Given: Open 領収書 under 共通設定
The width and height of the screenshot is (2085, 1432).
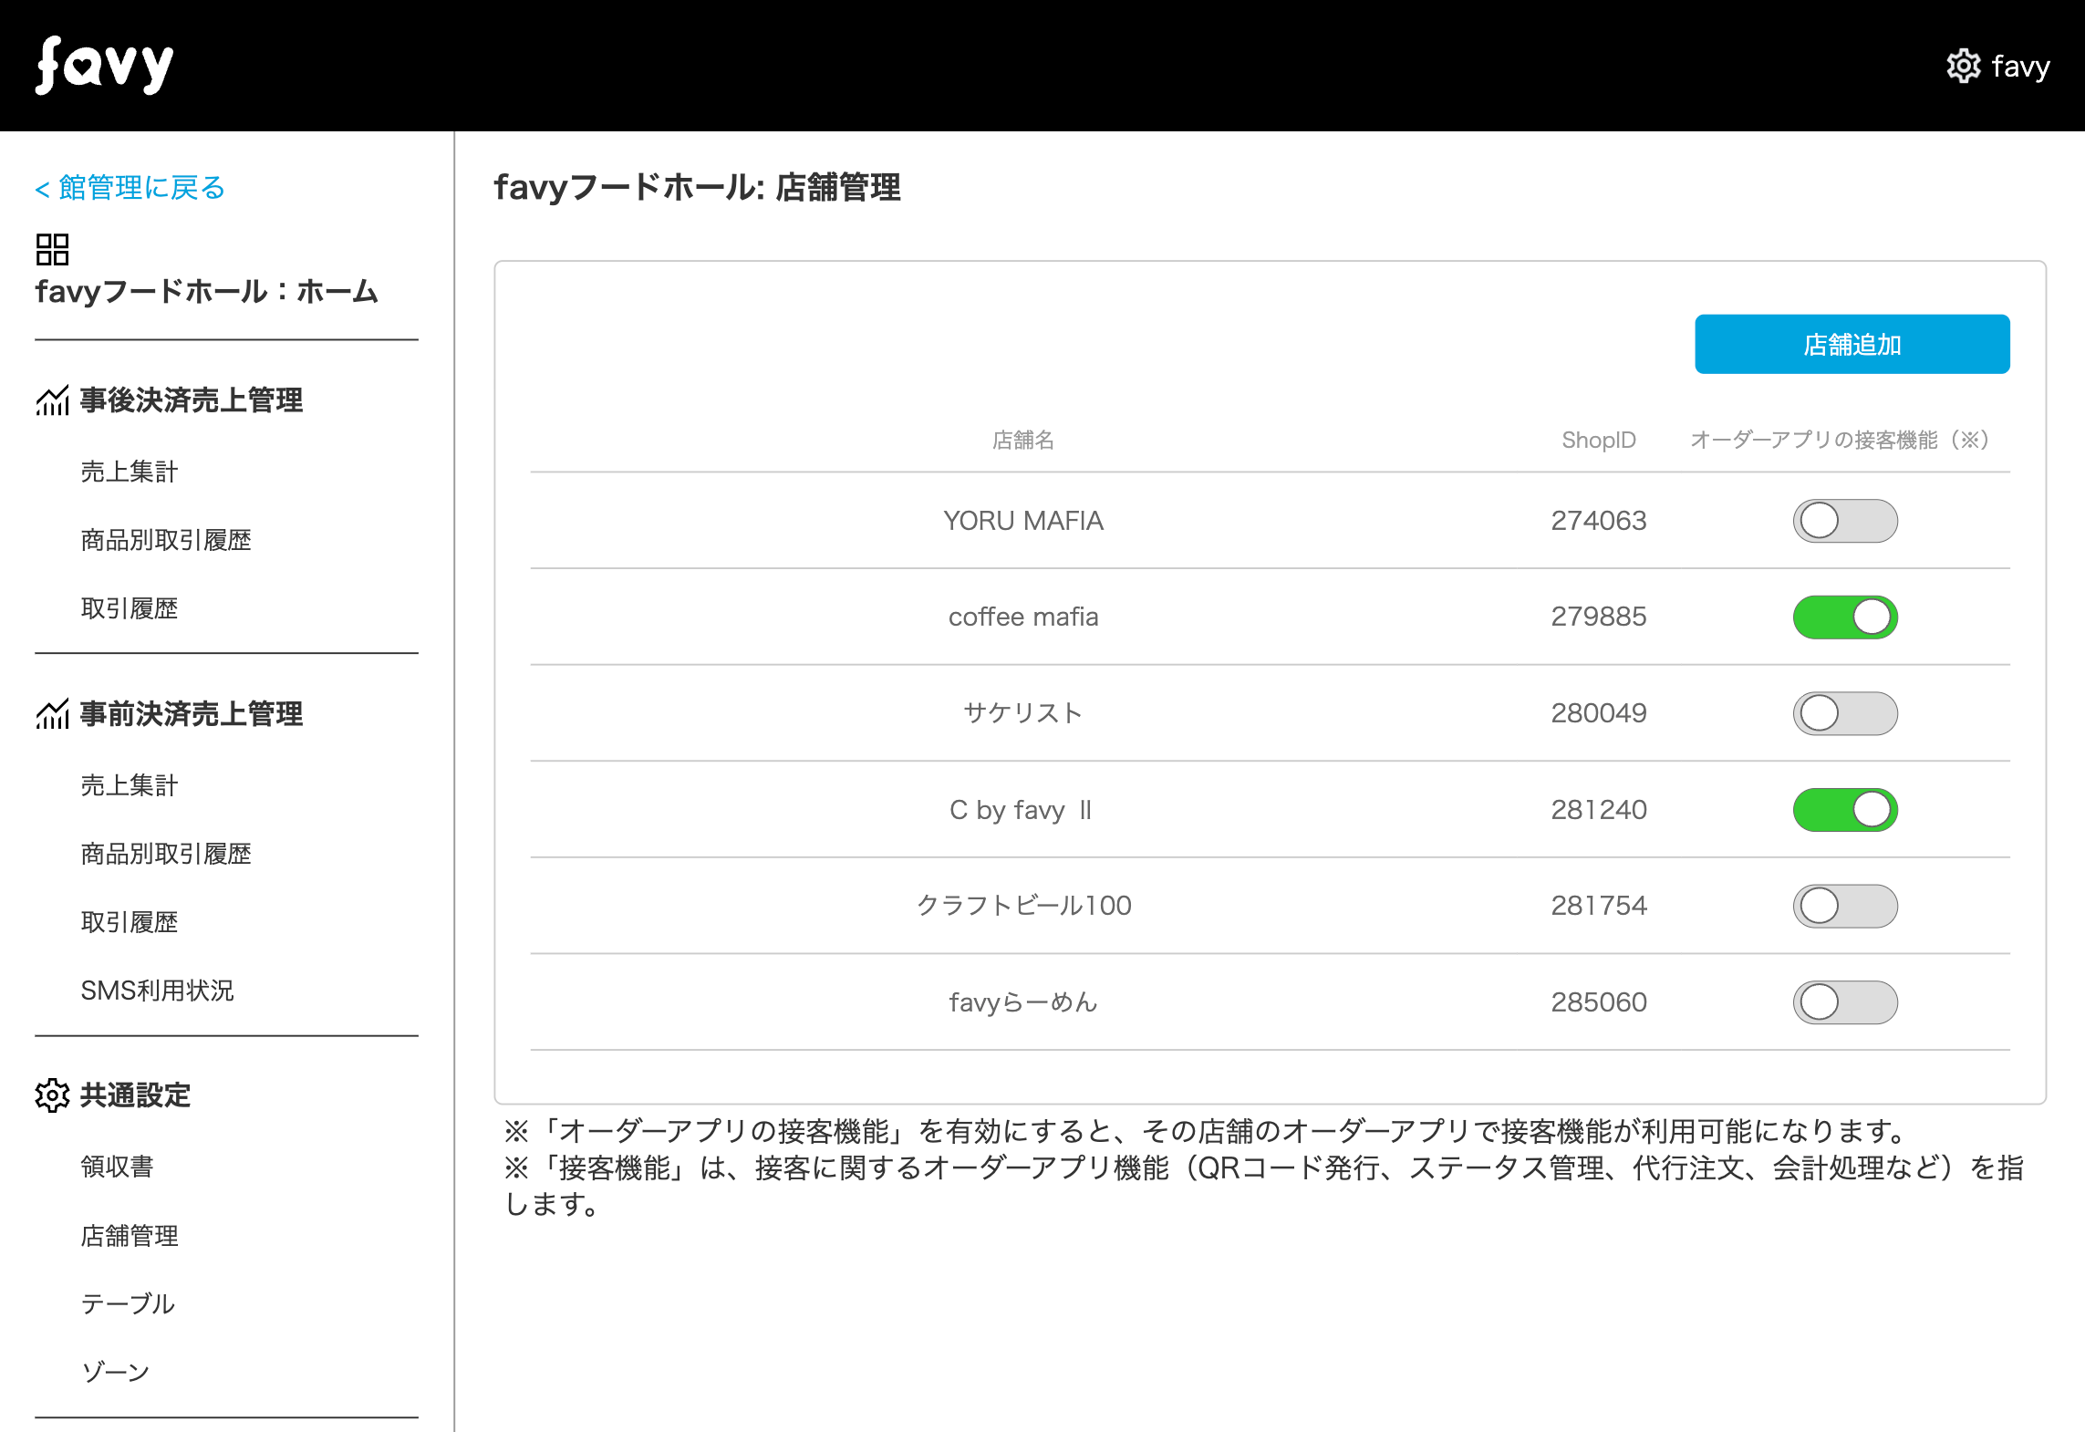Looking at the screenshot, I should click(x=117, y=1167).
